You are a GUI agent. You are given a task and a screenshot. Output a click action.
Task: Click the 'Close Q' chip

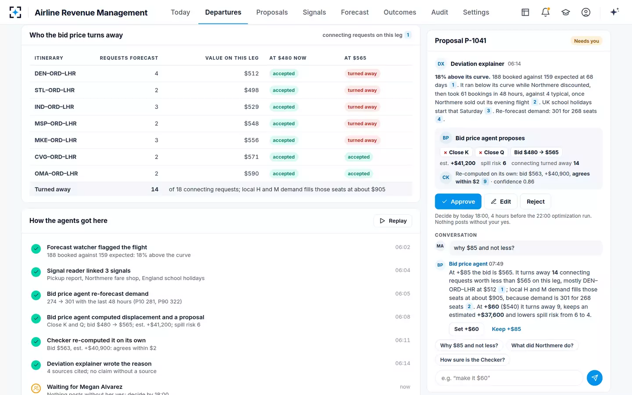[x=492, y=152]
